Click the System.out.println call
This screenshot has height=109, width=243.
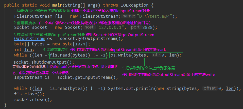(x=131, y=89)
